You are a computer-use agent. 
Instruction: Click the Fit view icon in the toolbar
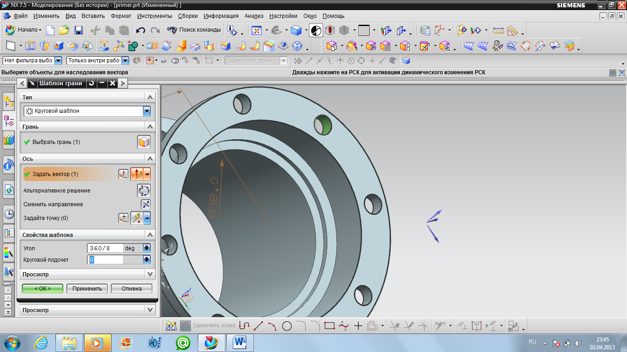pos(256,30)
